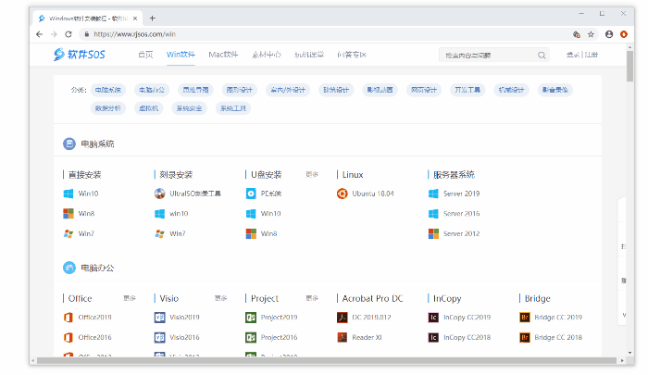Click the Ubuntu 18.04 logo icon
The width and height of the screenshot is (648, 375).
[x=343, y=194]
